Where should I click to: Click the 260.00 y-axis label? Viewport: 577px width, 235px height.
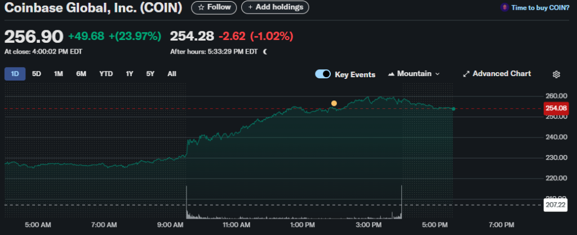point(556,96)
